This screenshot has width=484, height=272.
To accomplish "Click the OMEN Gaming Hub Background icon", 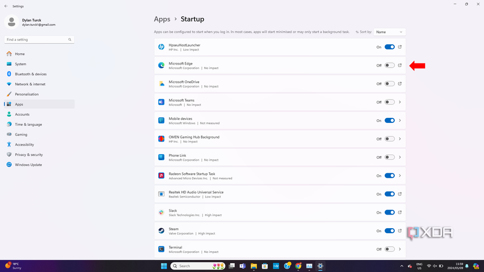I will 161,139.
